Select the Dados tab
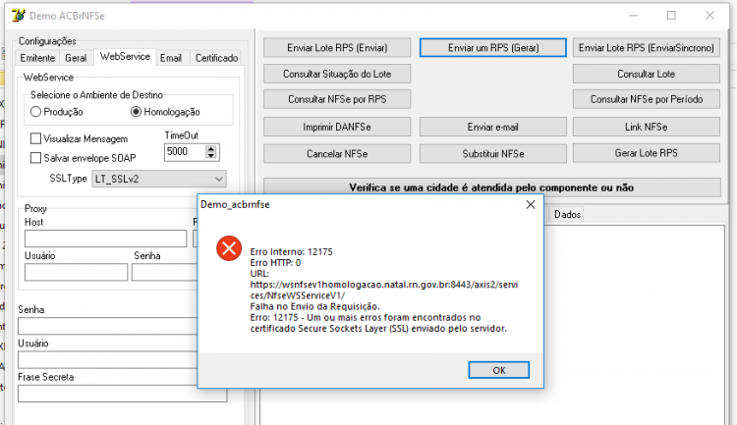Viewport: 737px width, 425px height. 567,215
